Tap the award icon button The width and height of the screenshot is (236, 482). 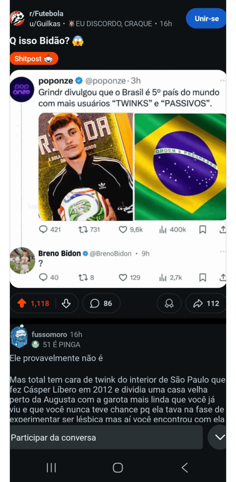tap(169, 303)
